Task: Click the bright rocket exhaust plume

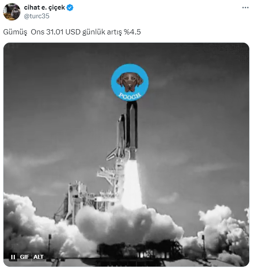Action: 132,185
